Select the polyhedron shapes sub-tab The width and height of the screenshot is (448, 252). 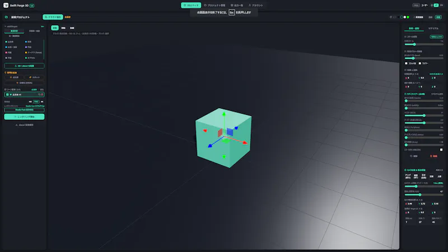pyautogui.click(x=34, y=31)
